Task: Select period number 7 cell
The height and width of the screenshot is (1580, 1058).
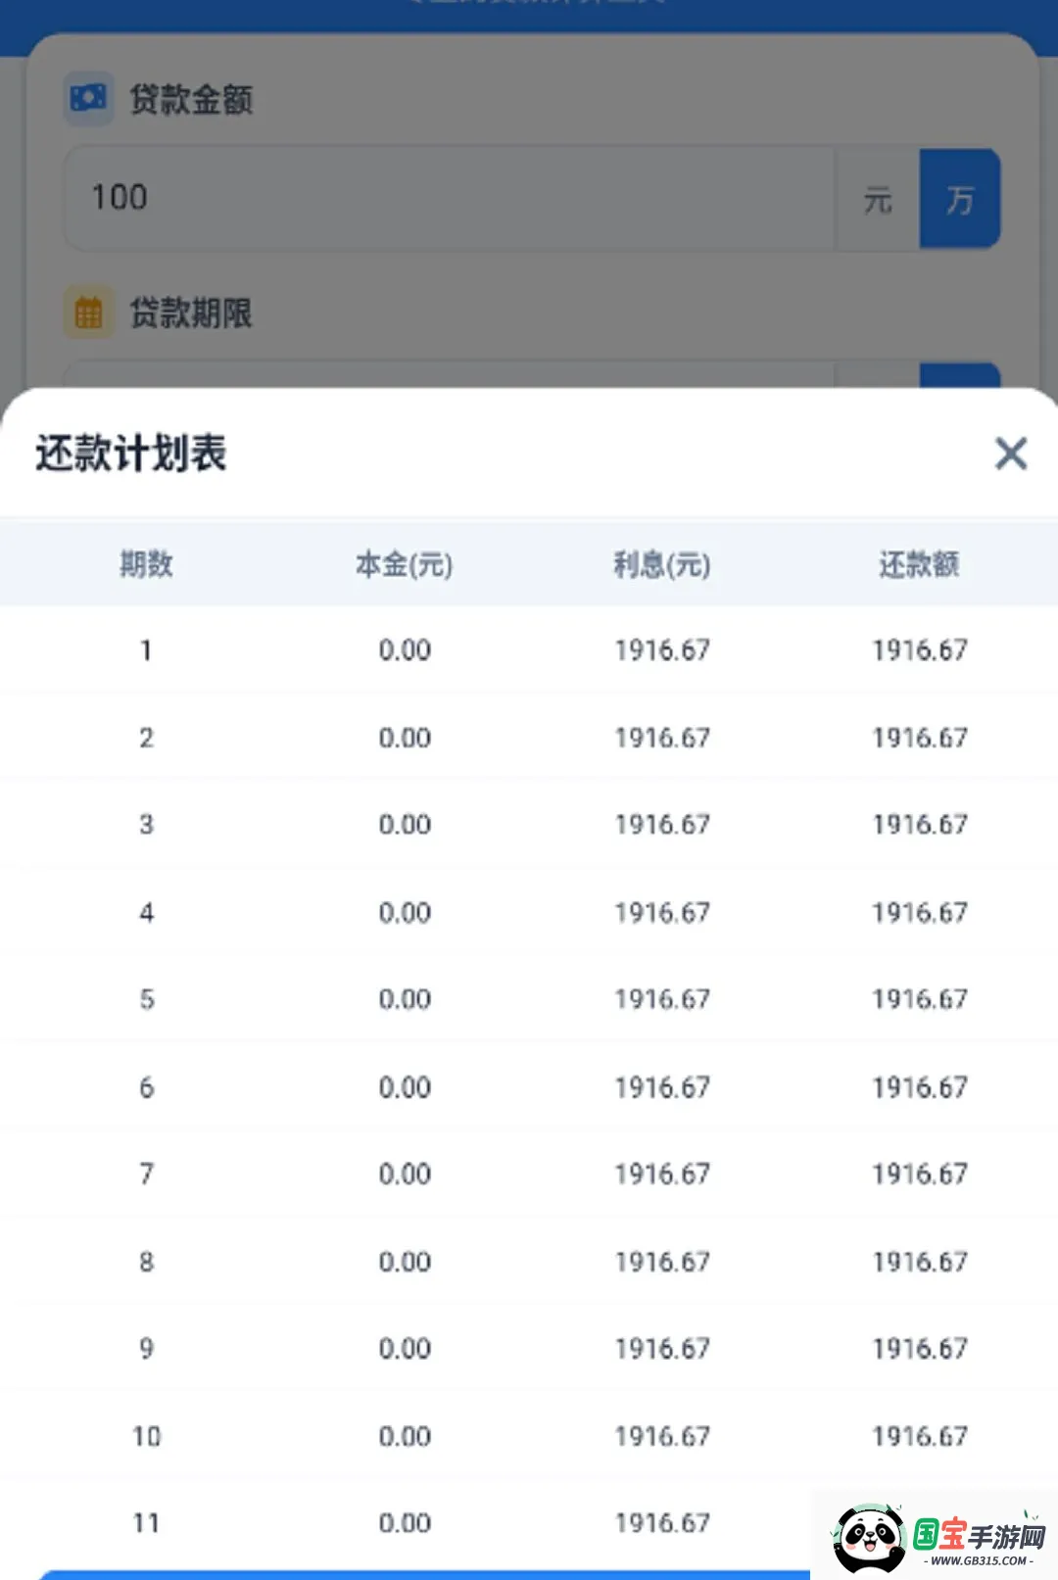Action: (x=146, y=1173)
